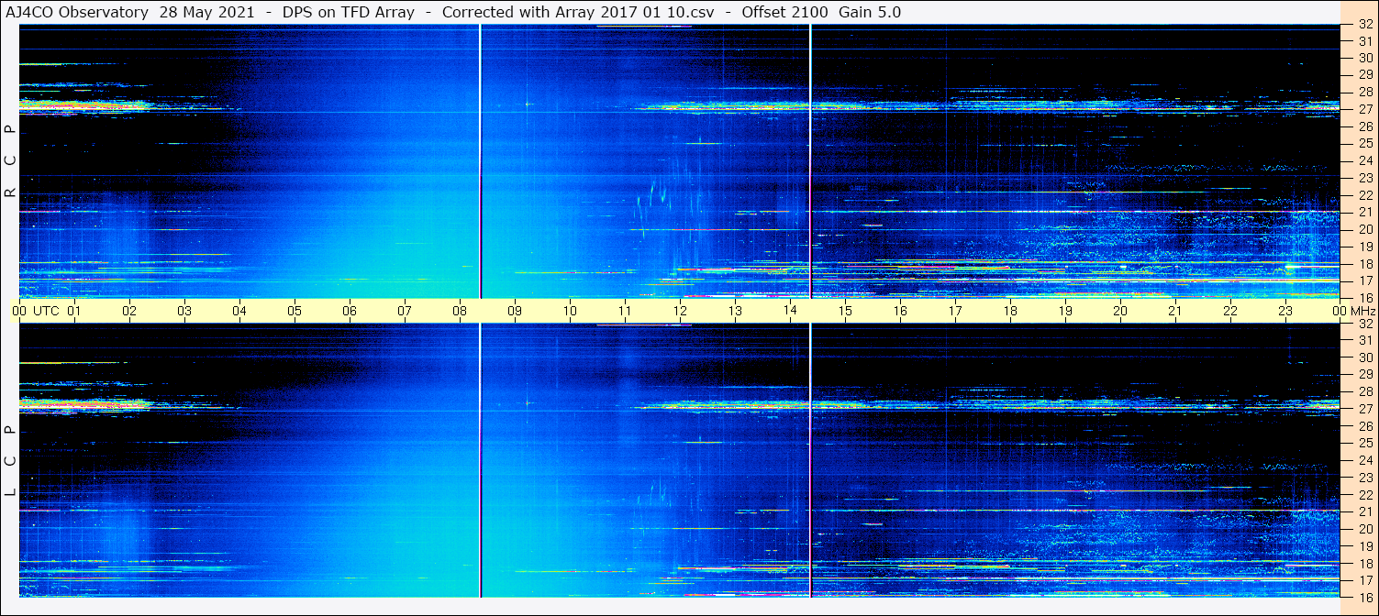Click the 08 hour label on time axis
Viewport: 1379px width, 616px height.
(460, 311)
